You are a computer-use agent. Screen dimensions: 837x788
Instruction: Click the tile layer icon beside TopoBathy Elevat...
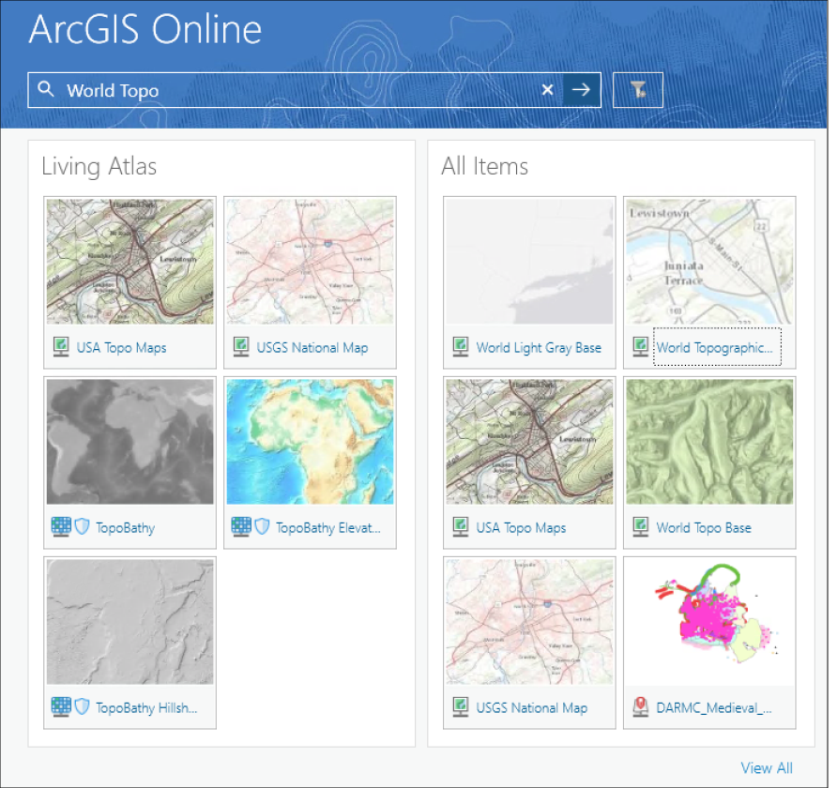point(239,527)
